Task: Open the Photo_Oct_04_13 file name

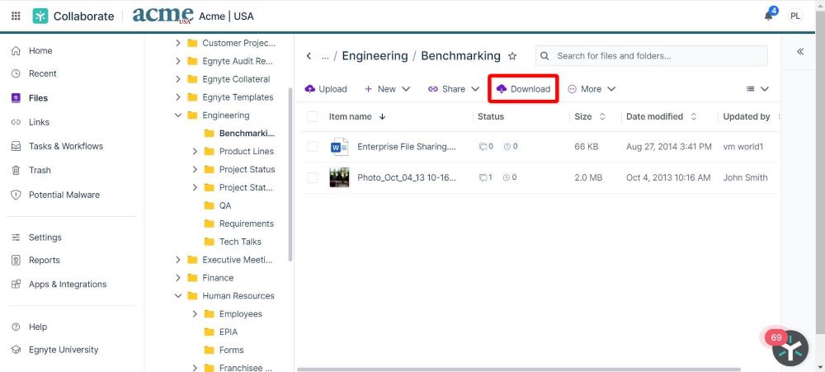Action: click(x=407, y=178)
